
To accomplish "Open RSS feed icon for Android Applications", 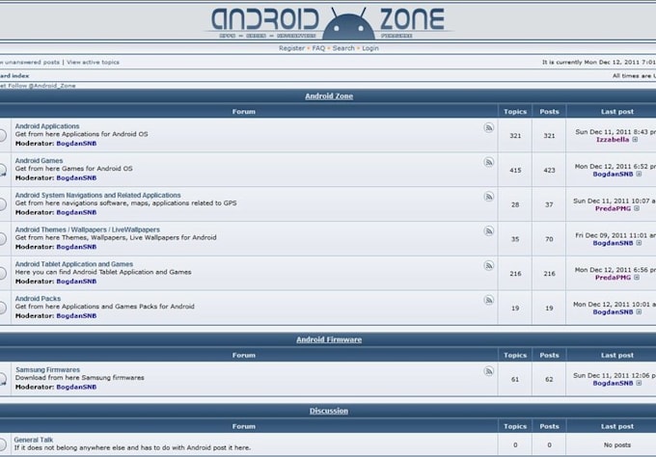I will click(488, 127).
